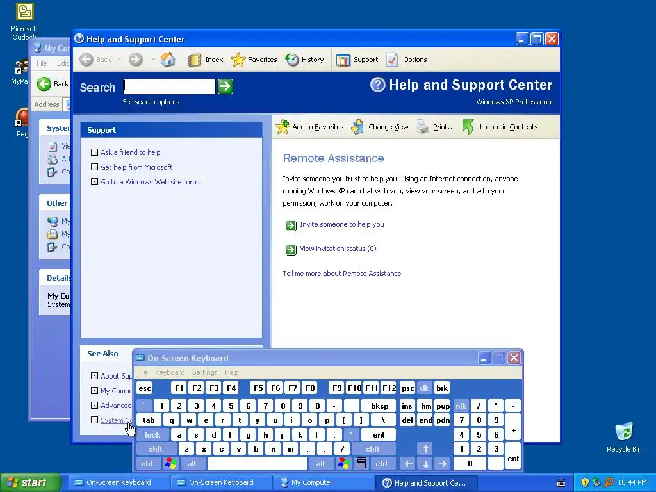Open Recycle Bin desktop icon
The height and width of the screenshot is (492, 656).
(624, 432)
